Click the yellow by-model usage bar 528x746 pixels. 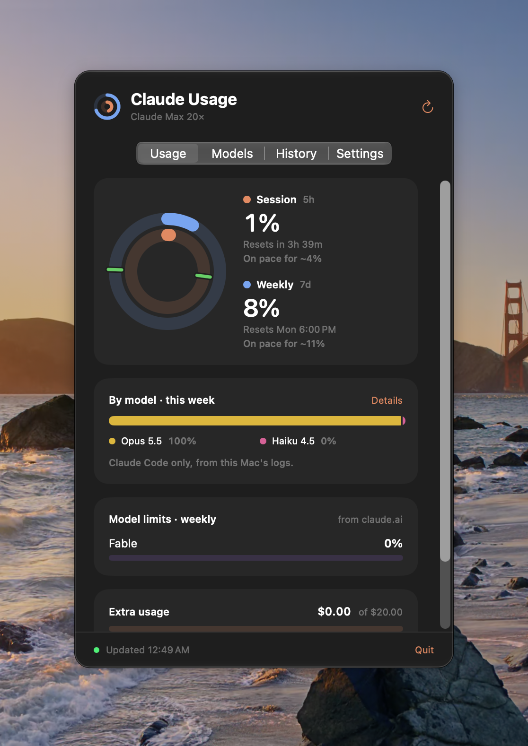click(x=255, y=421)
